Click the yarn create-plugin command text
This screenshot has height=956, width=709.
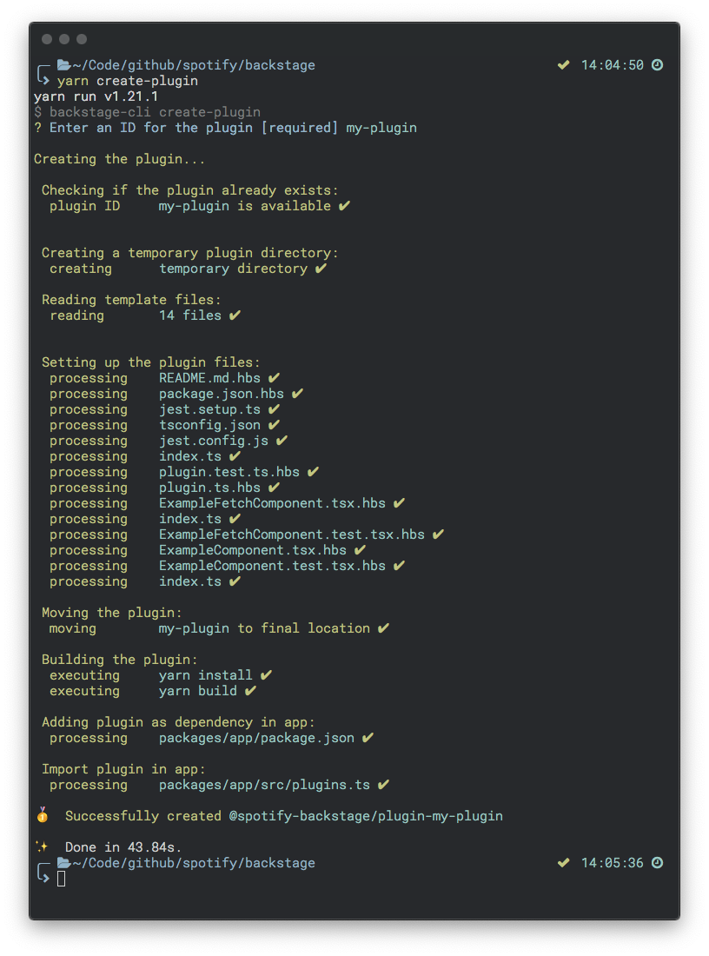pos(128,81)
